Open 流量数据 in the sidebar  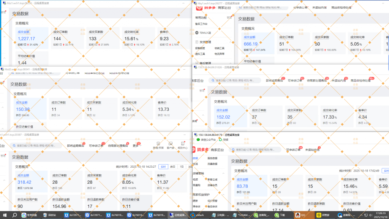tap(212, 164)
